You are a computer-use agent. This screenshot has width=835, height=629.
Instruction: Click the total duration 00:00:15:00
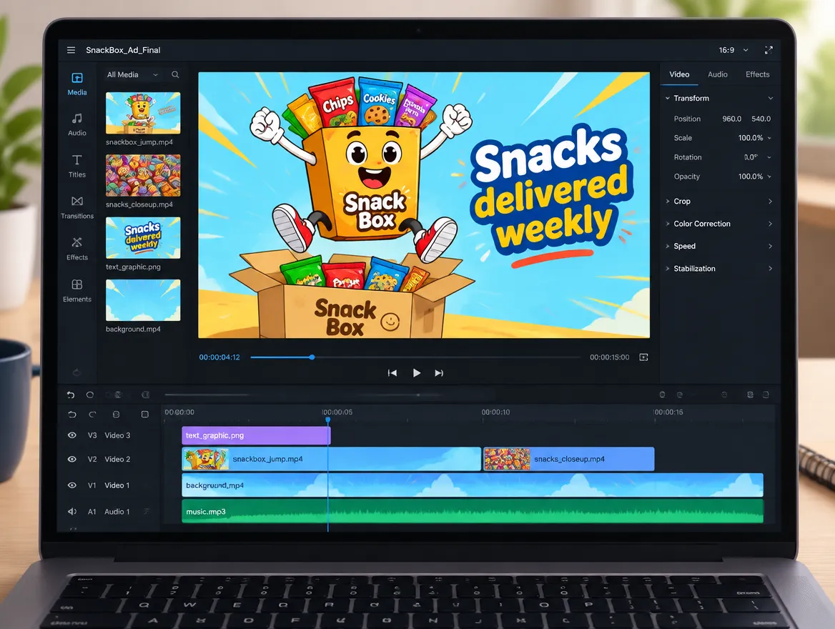tap(609, 357)
